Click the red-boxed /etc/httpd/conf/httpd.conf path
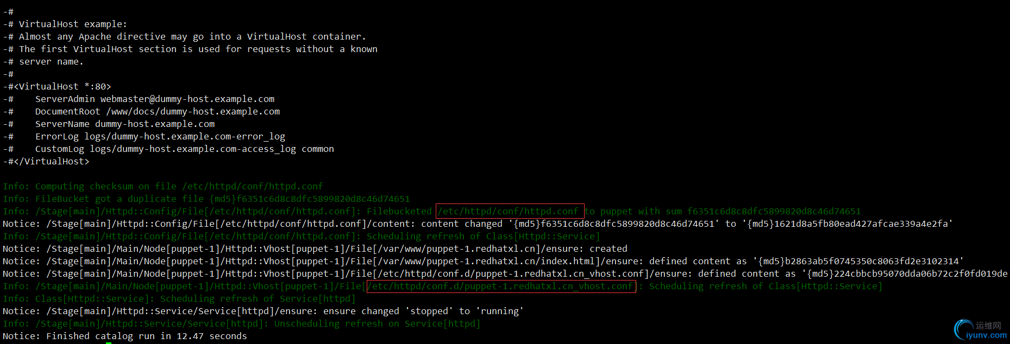This screenshot has height=344, width=1010. tap(509, 211)
